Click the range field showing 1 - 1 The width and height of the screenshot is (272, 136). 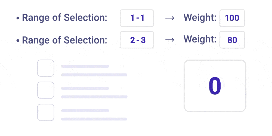point(137,18)
